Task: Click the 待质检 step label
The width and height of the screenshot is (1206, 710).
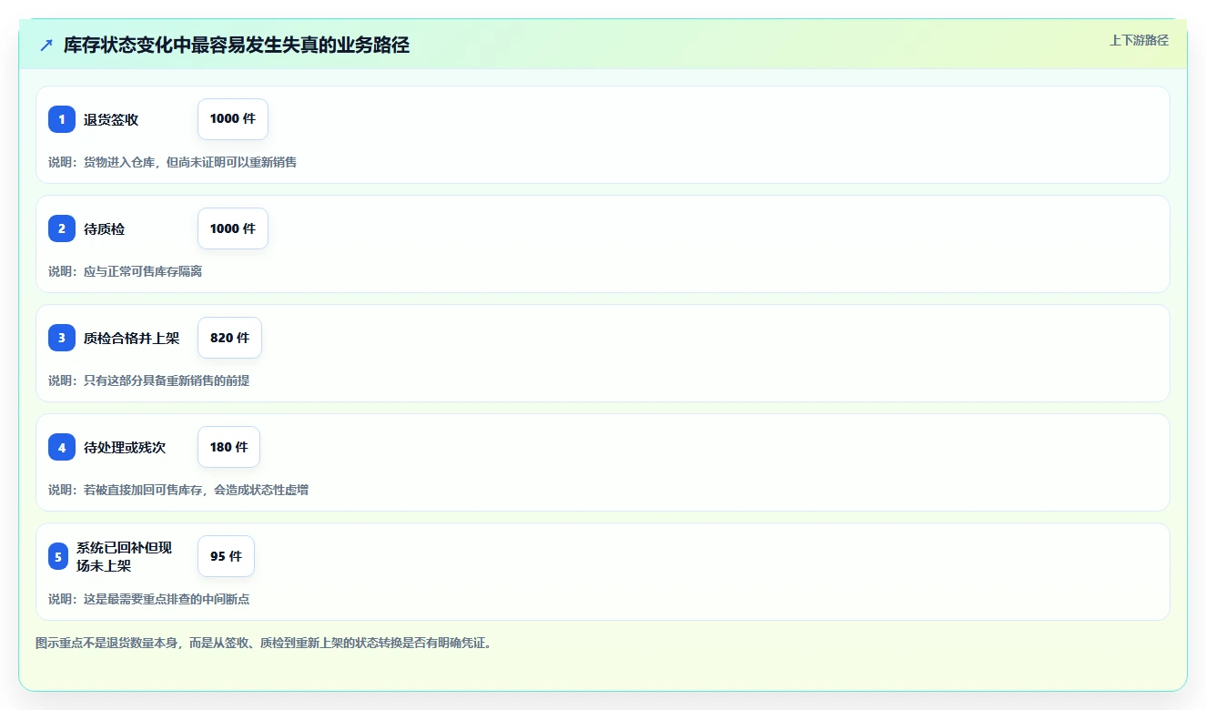Action: pos(105,229)
